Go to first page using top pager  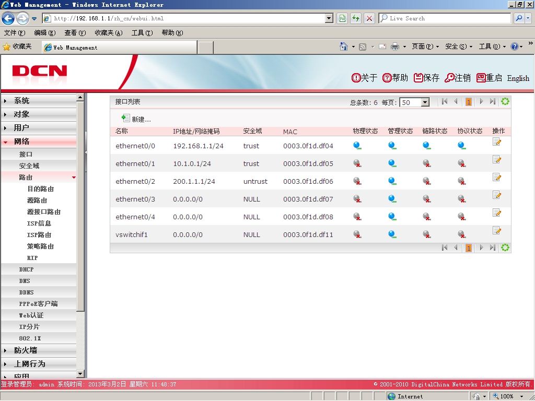tap(444, 101)
